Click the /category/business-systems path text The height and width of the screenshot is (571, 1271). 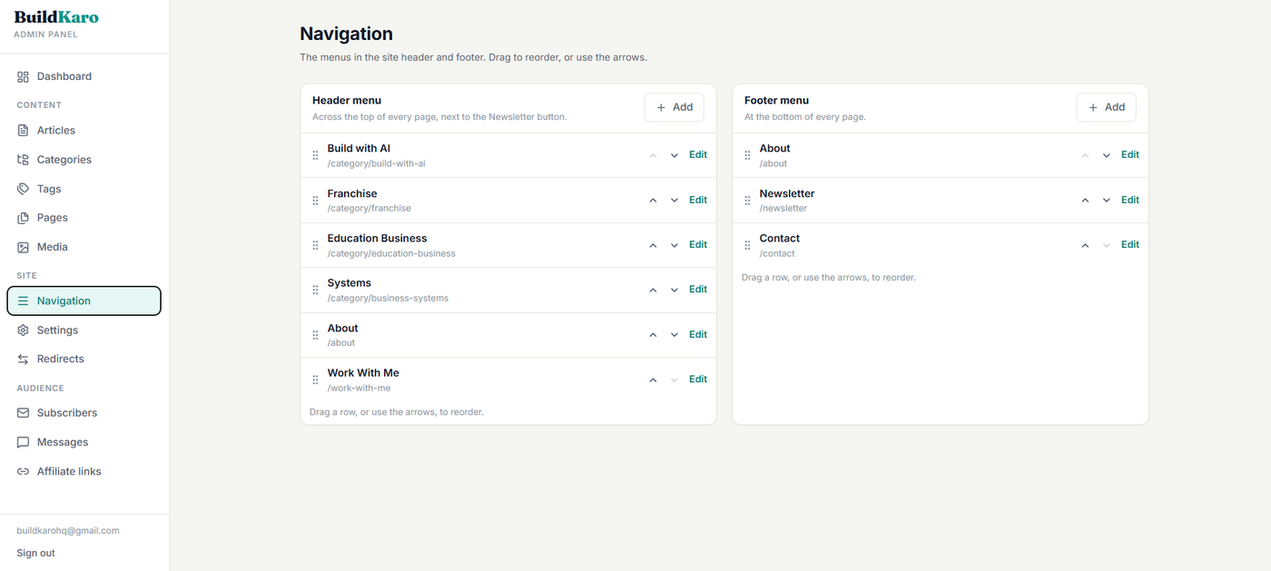click(x=388, y=299)
